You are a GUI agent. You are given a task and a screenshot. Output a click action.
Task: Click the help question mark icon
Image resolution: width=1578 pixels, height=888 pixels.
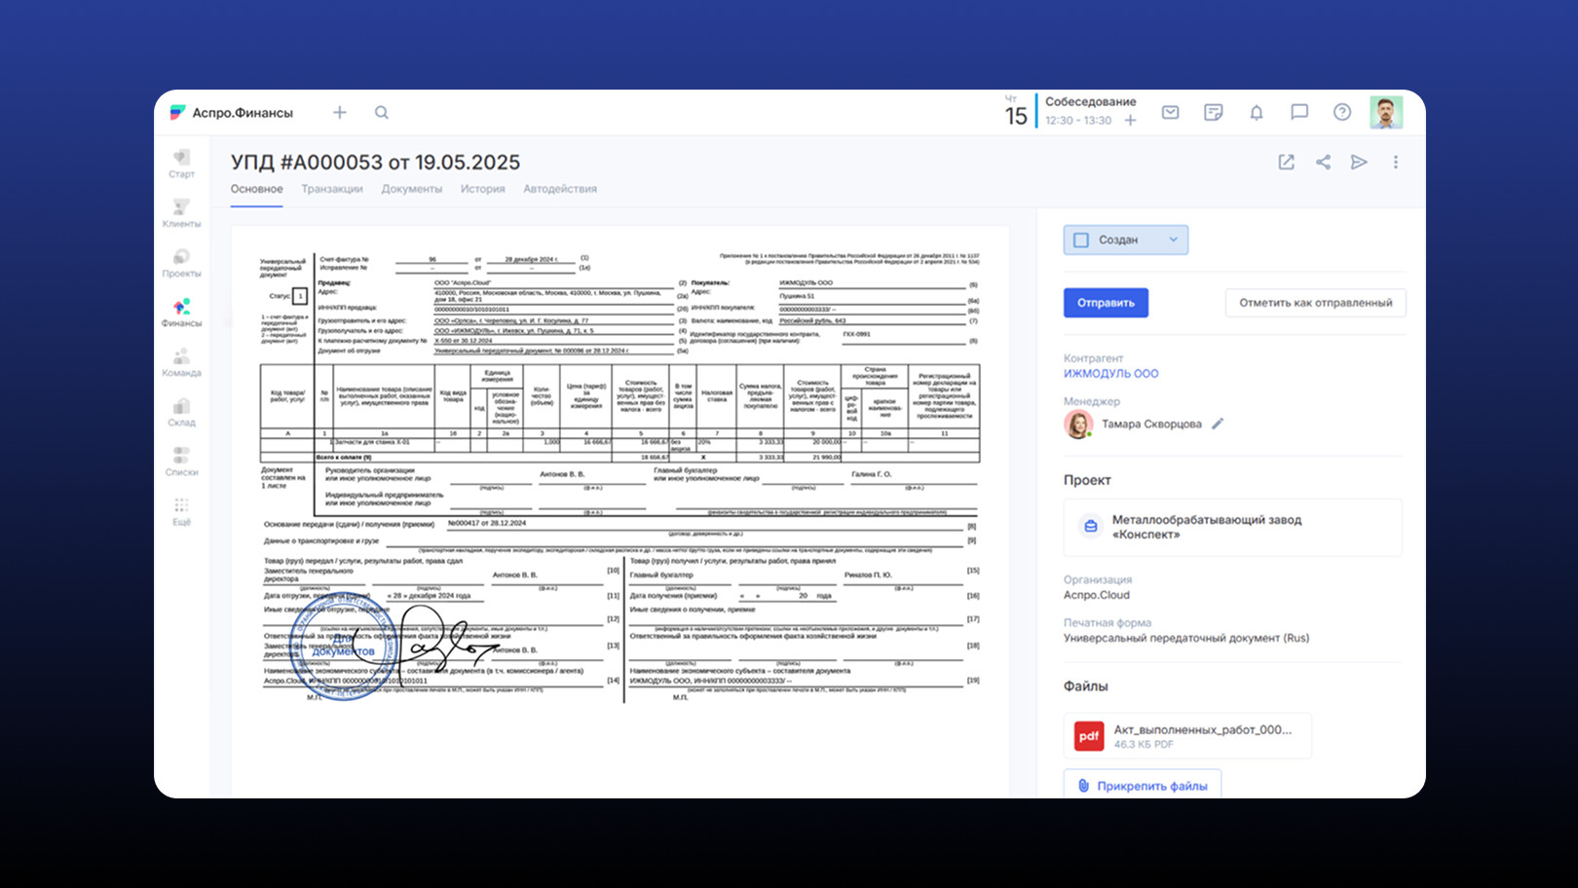pos(1342,113)
